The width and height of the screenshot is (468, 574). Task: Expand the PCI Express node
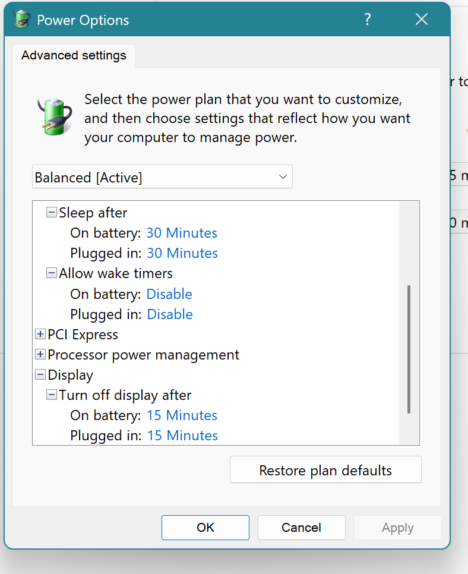pos(40,334)
